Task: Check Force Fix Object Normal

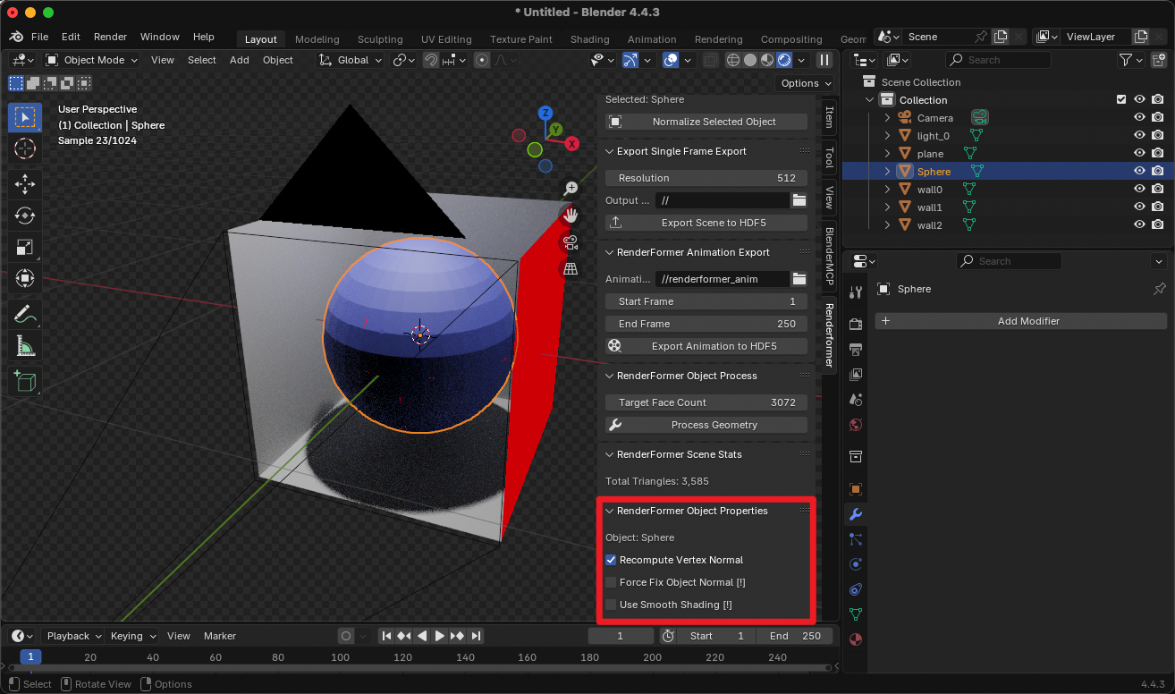Action: pyautogui.click(x=611, y=582)
